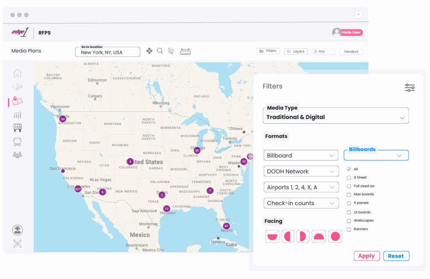Select the full circle facing option

pos(335,237)
